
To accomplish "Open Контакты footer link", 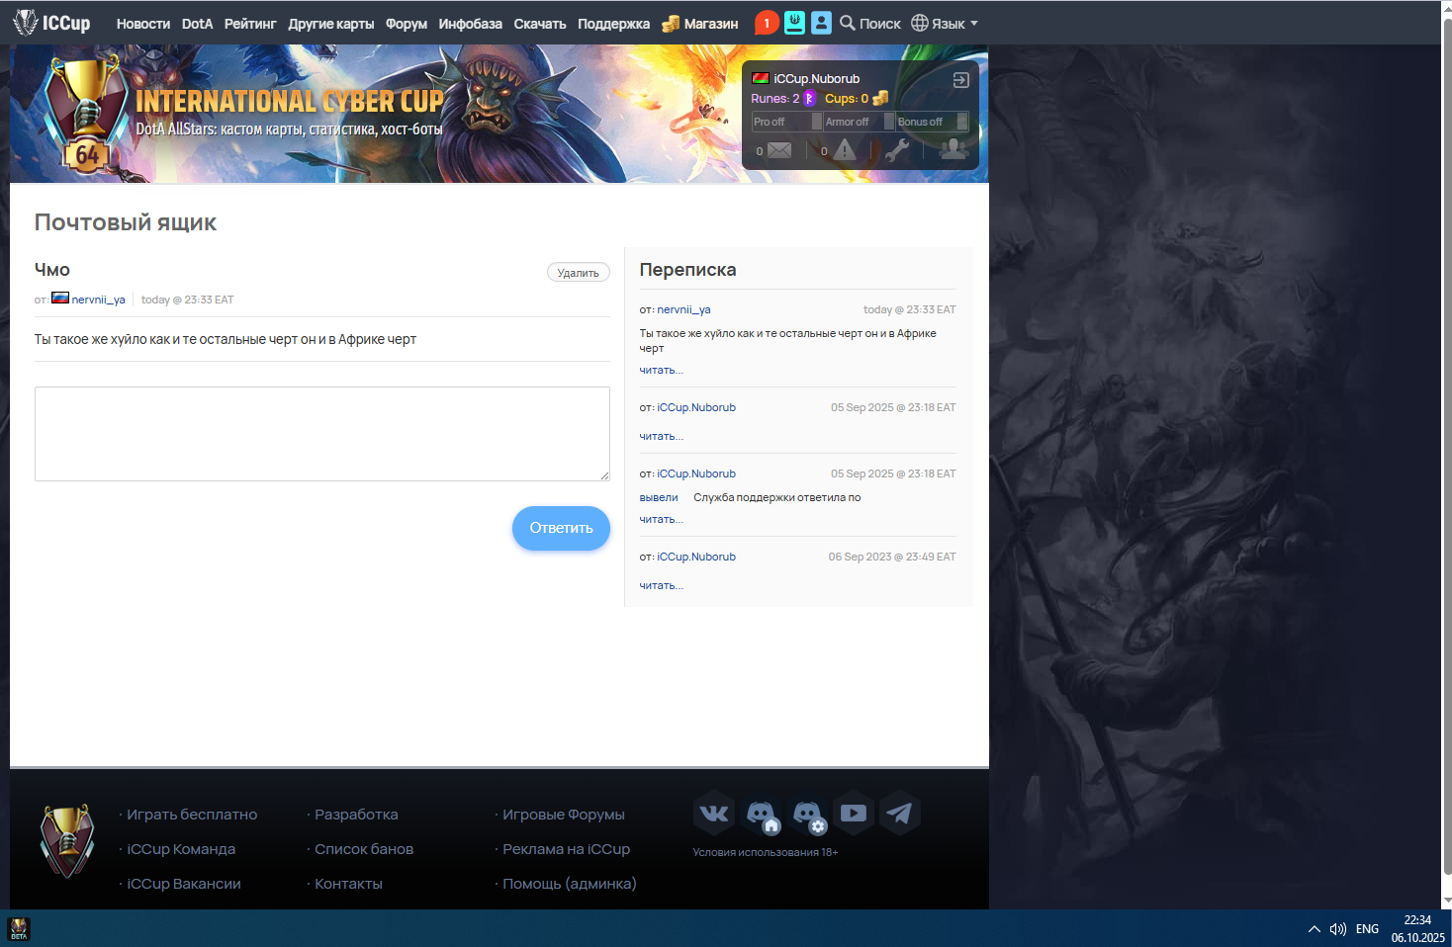I will click(x=348, y=884).
